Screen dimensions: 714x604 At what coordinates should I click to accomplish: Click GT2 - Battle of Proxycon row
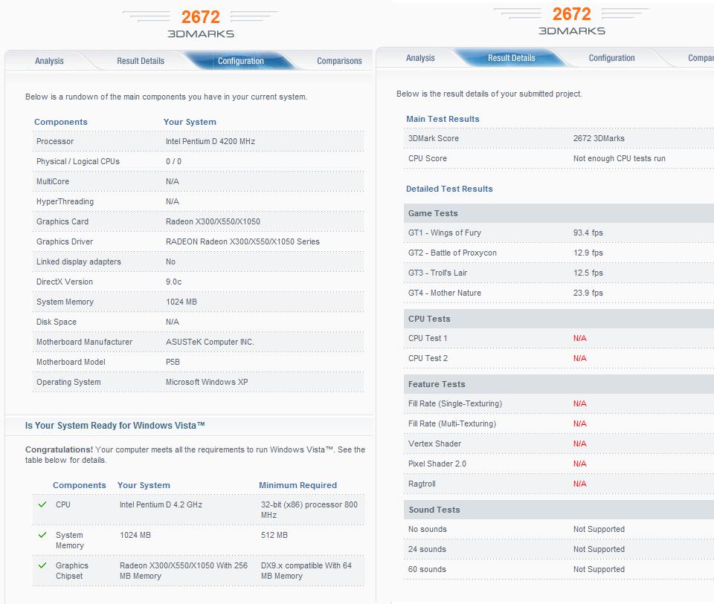[x=559, y=253]
